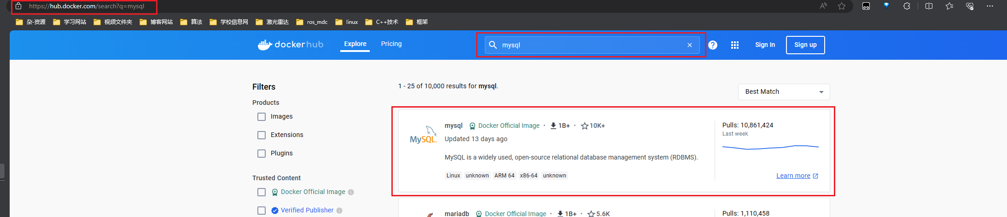Click the MySQL RDBMS description text
The image size is (1007, 217).
click(571, 157)
